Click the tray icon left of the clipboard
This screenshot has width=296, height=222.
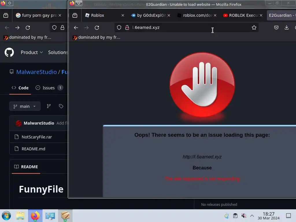point(226,216)
